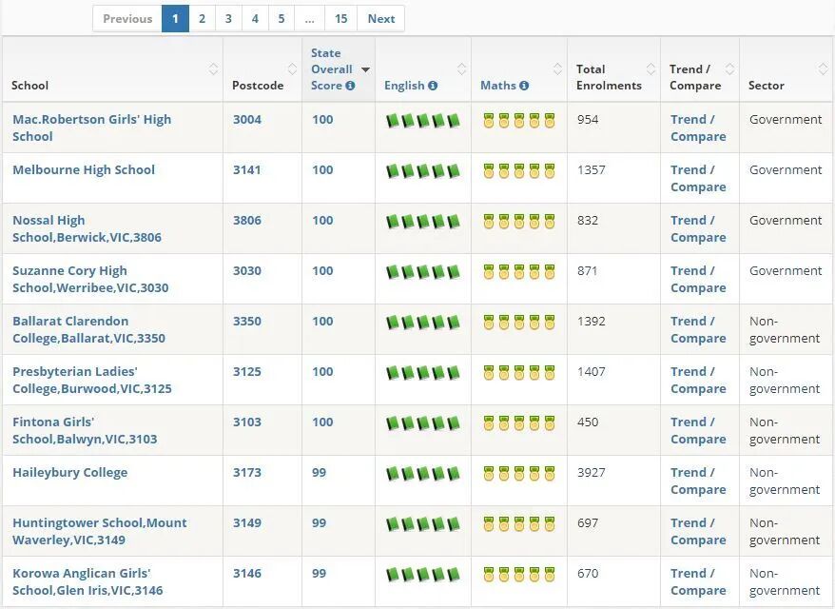The height and width of the screenshot is (609, 835).
Task: Click Maths medal icons for Haileybury College
Action: coord(519,474)
